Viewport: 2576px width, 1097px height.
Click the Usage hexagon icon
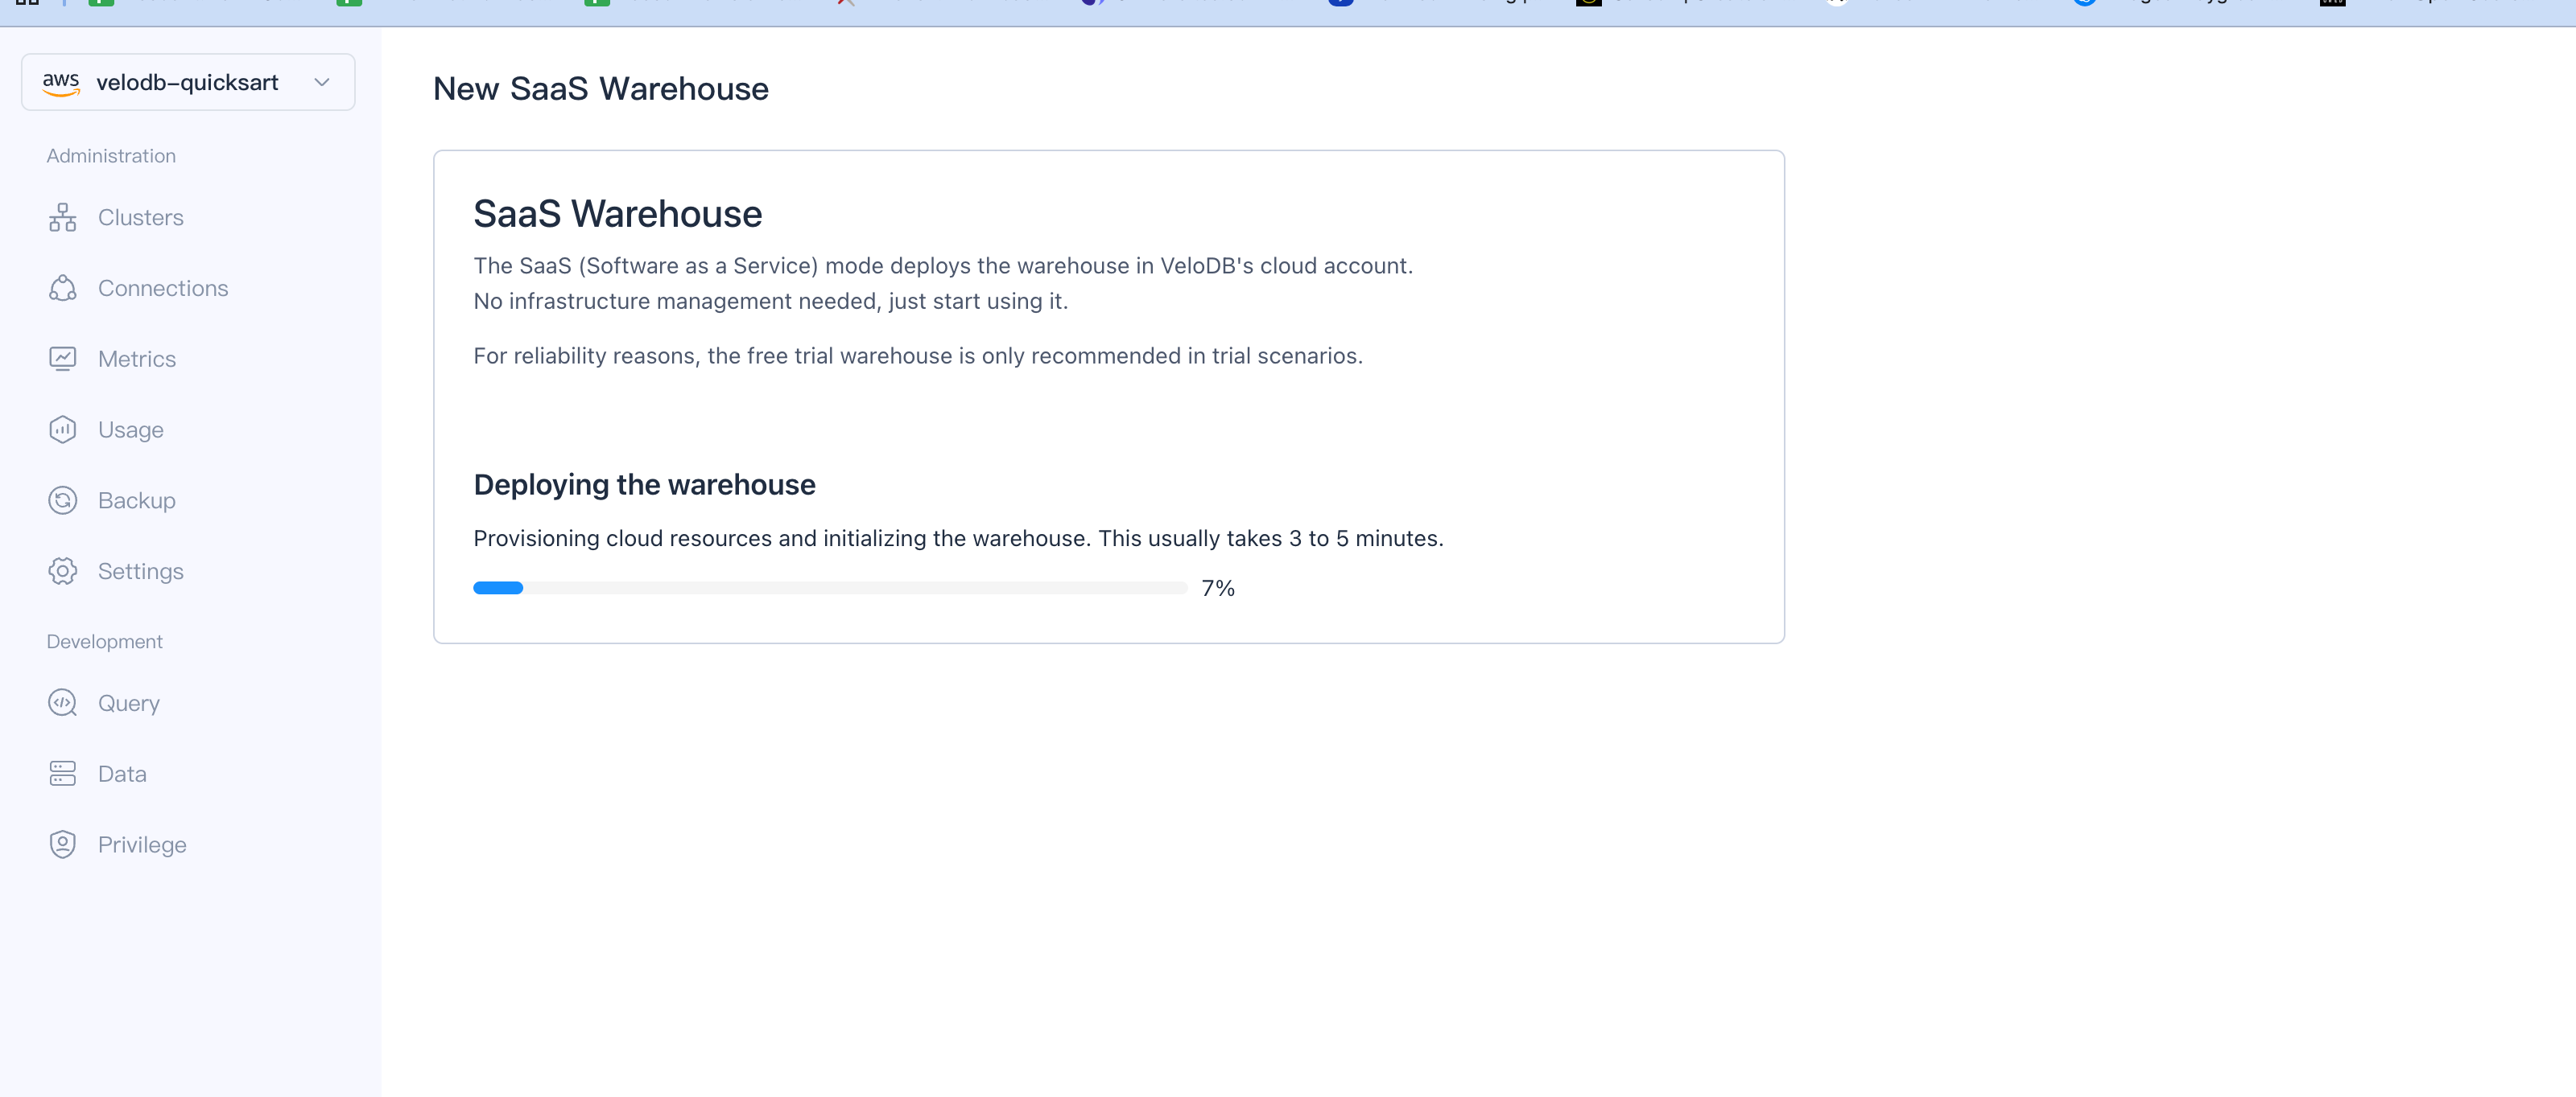62,429
